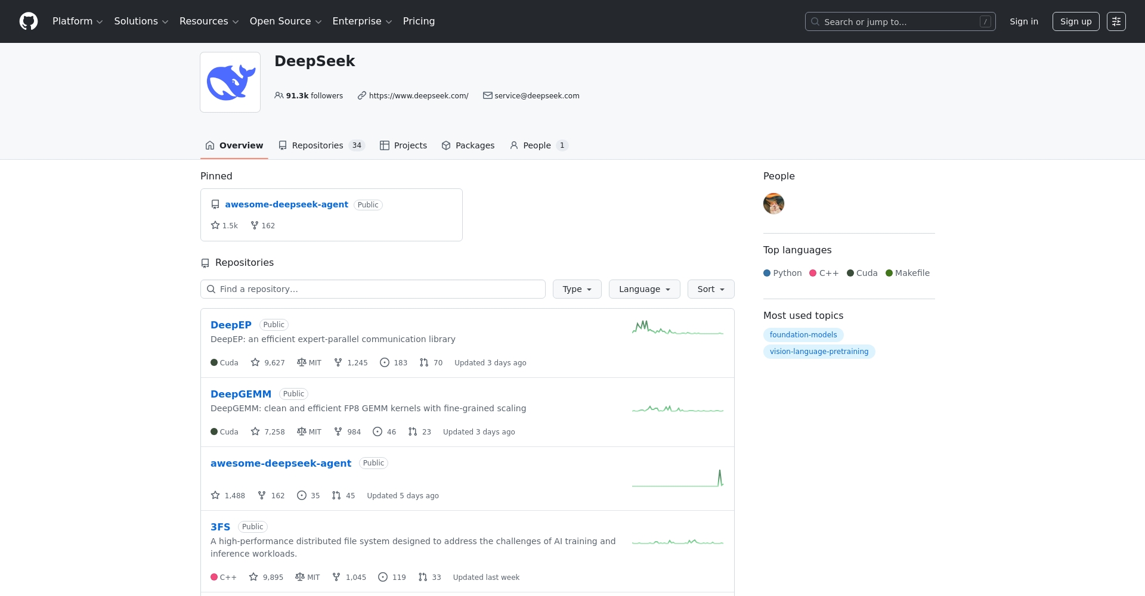Click the DeepGEMM MIT license icon
This screenshot has height=596, width=1145.
[302, 432]
